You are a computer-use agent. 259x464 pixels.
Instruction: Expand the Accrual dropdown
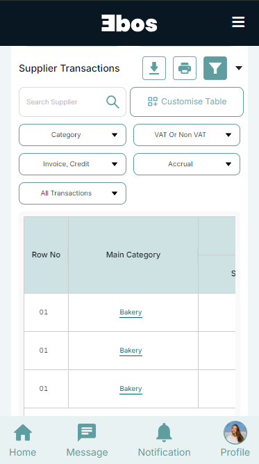[x=187, y=164]
